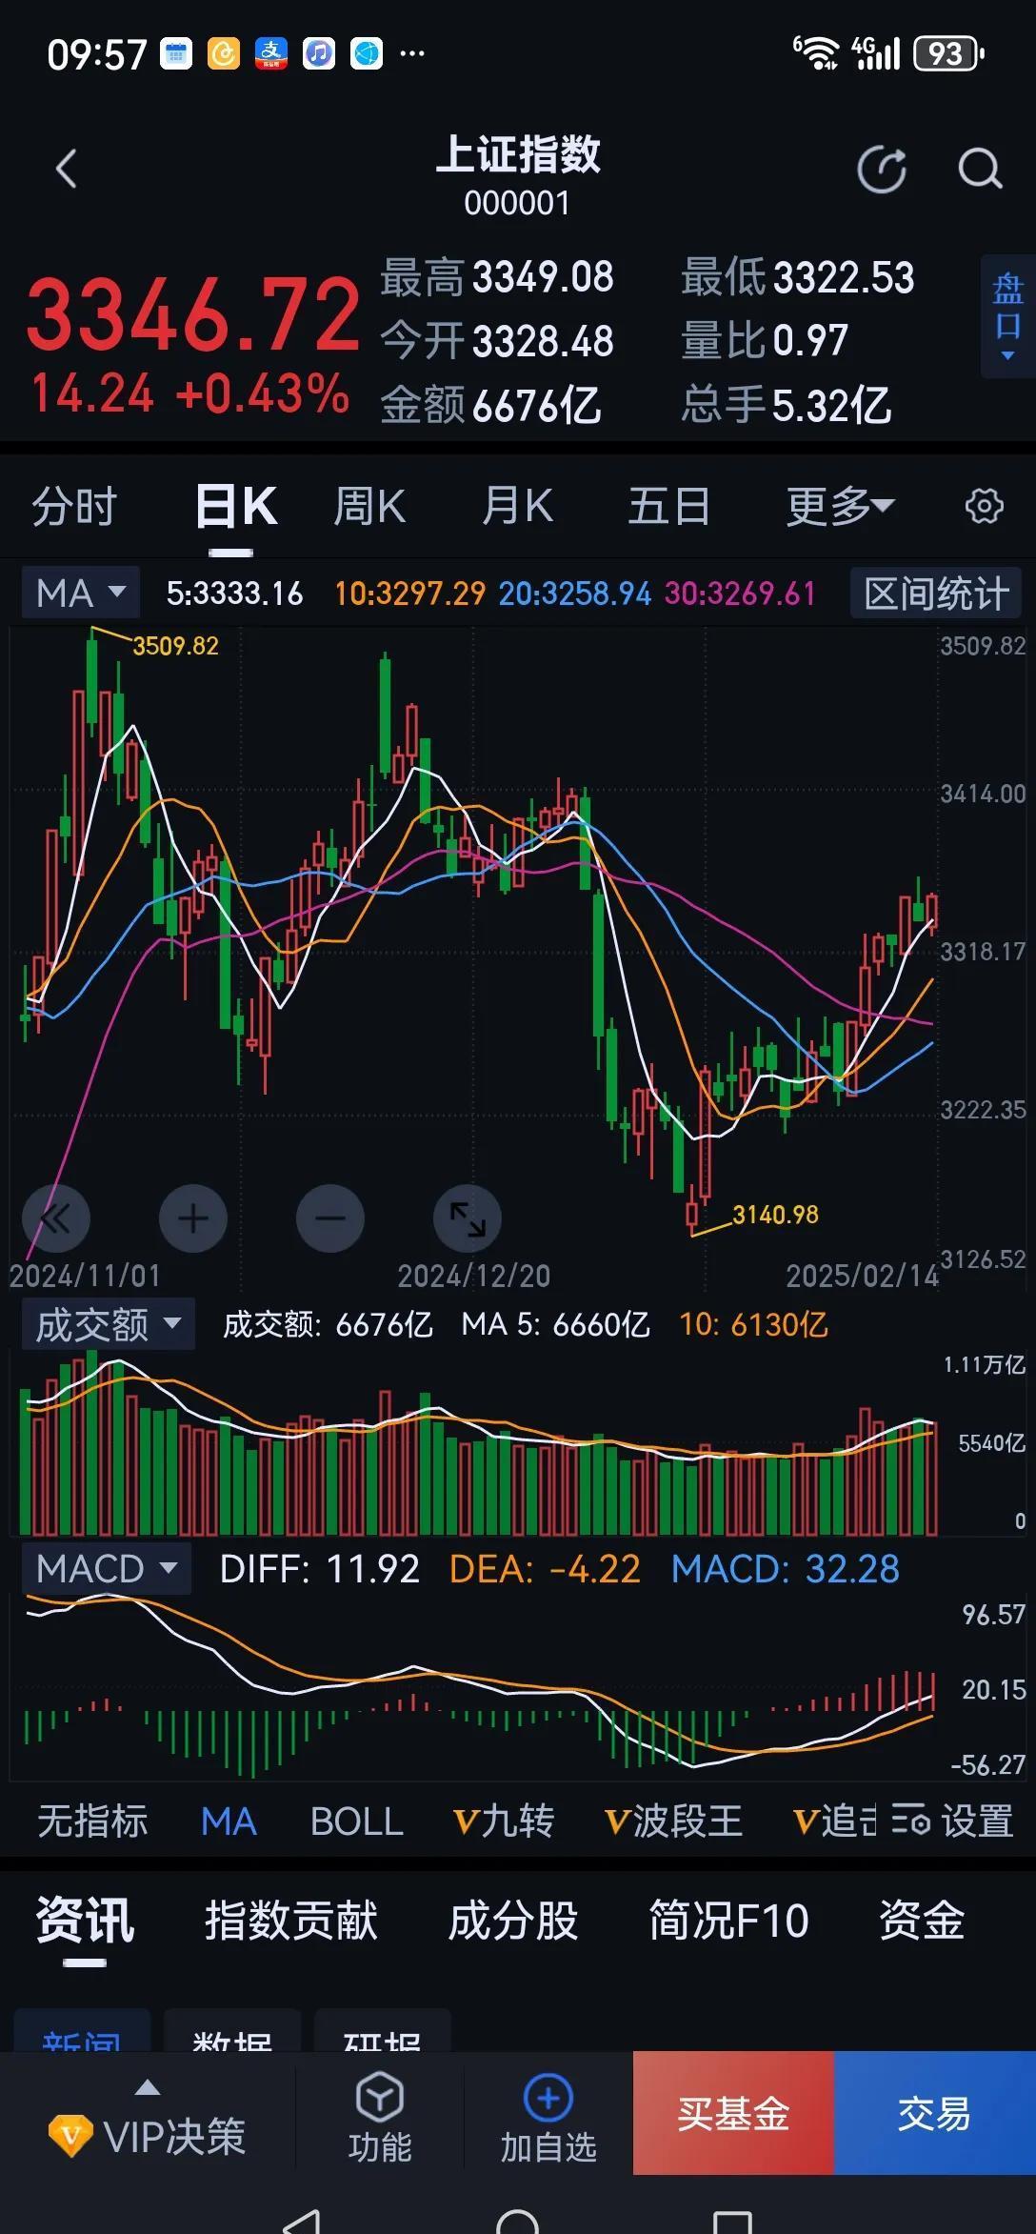Go back with the left arrow icon
This screenshot has height=2234, width=1036.
[66, 170]
